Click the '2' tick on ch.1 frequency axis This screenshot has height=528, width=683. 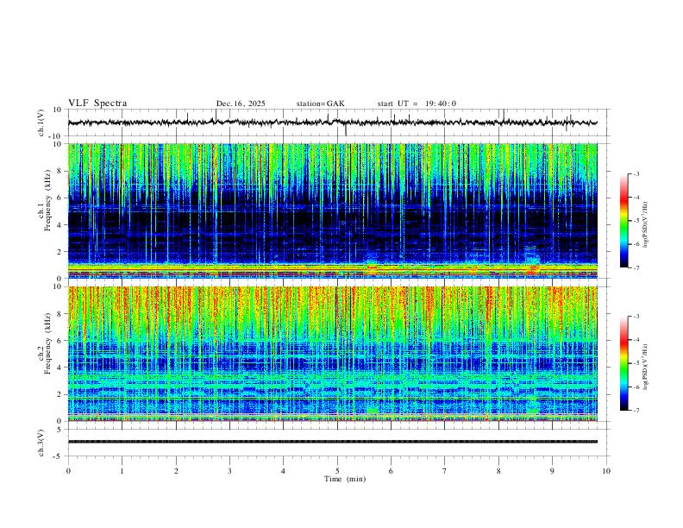point(60,251)
